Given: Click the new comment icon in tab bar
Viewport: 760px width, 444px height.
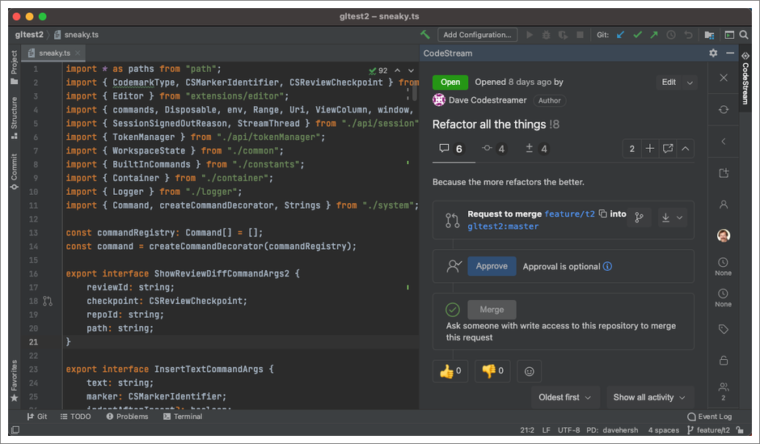Looking at the screenshot, I should coord(667,148).
